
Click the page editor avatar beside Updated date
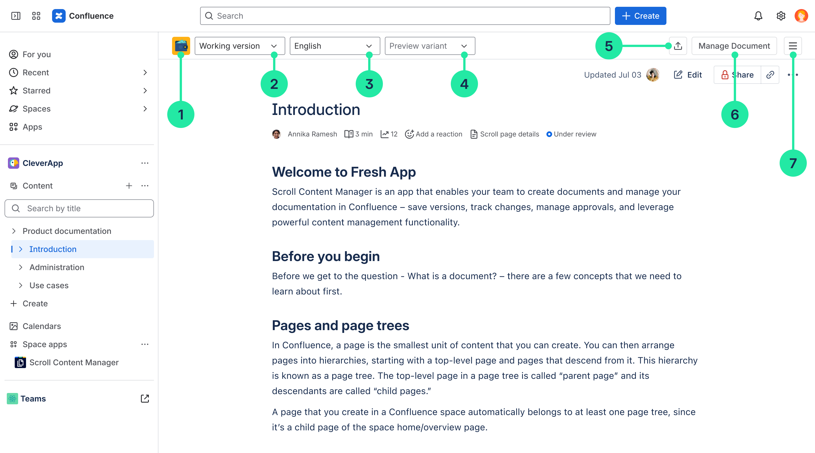click(x=653, y=75)
